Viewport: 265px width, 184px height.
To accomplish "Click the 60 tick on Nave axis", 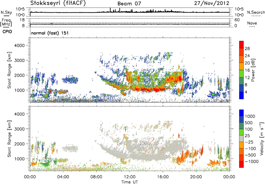I will tap(237, 20).
